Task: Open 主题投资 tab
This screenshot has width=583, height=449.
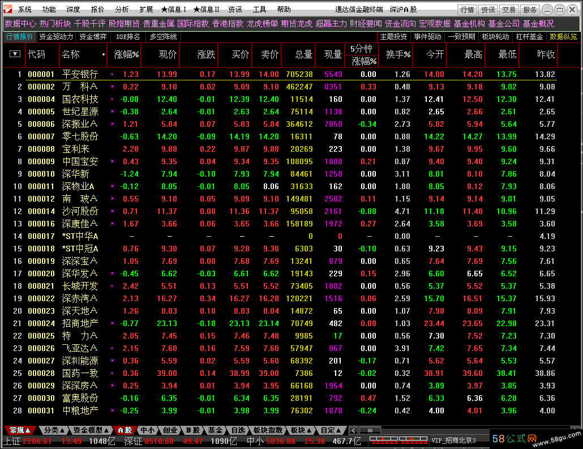Action: 393,37
